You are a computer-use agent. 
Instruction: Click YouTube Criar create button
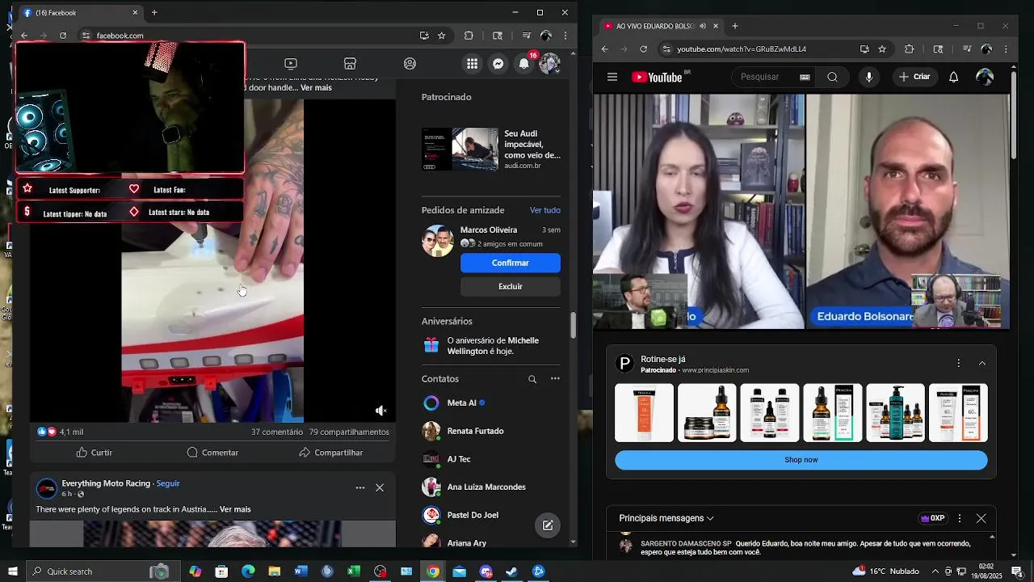point(914,77)
